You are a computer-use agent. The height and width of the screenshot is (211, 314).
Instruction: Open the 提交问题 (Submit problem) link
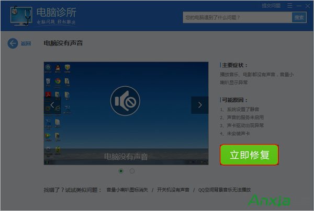tap(271, 5)
